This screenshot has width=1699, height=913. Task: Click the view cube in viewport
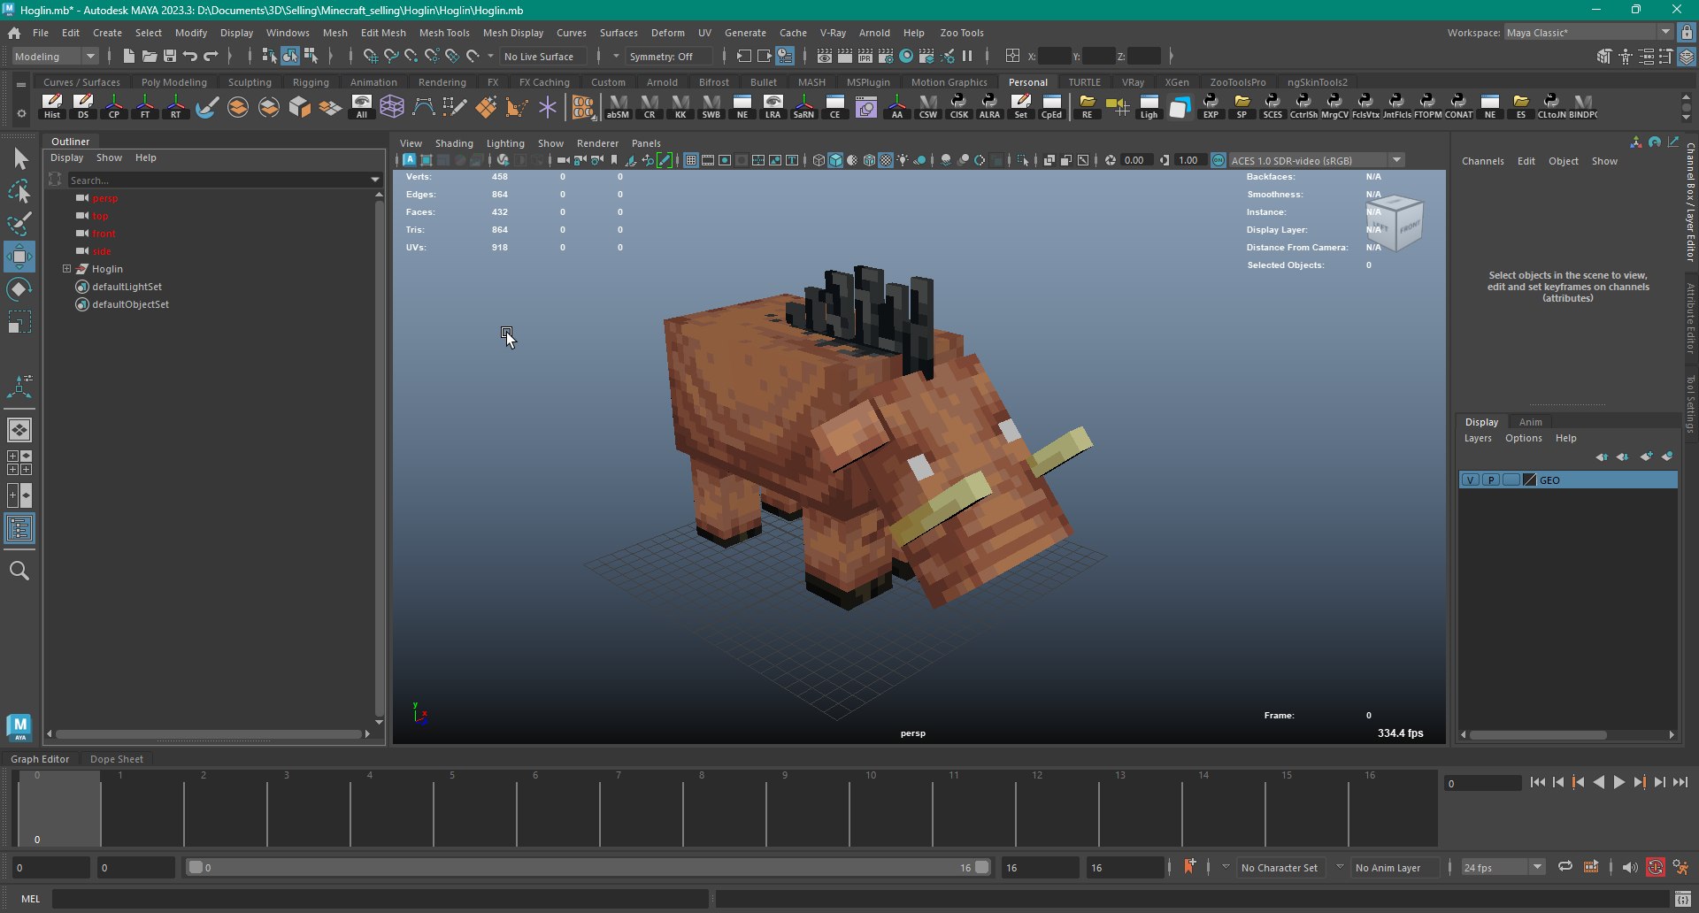click(1396, 222)
